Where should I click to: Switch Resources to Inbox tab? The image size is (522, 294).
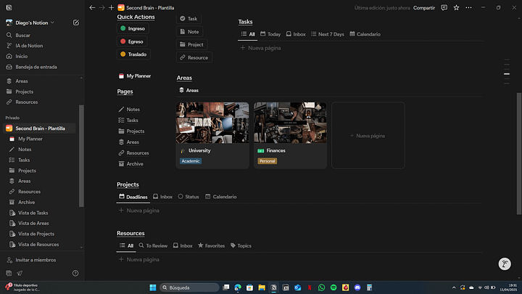(x=183, y=245)
